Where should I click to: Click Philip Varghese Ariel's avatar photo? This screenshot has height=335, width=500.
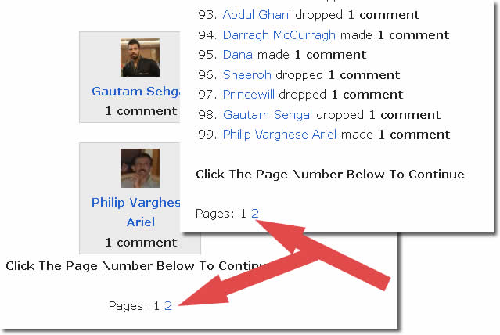pyautogui.click(x=140, y=168)
